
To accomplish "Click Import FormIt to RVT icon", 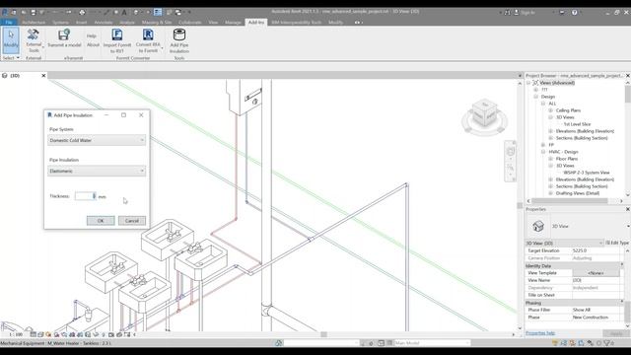I will [x=117, y=35].
